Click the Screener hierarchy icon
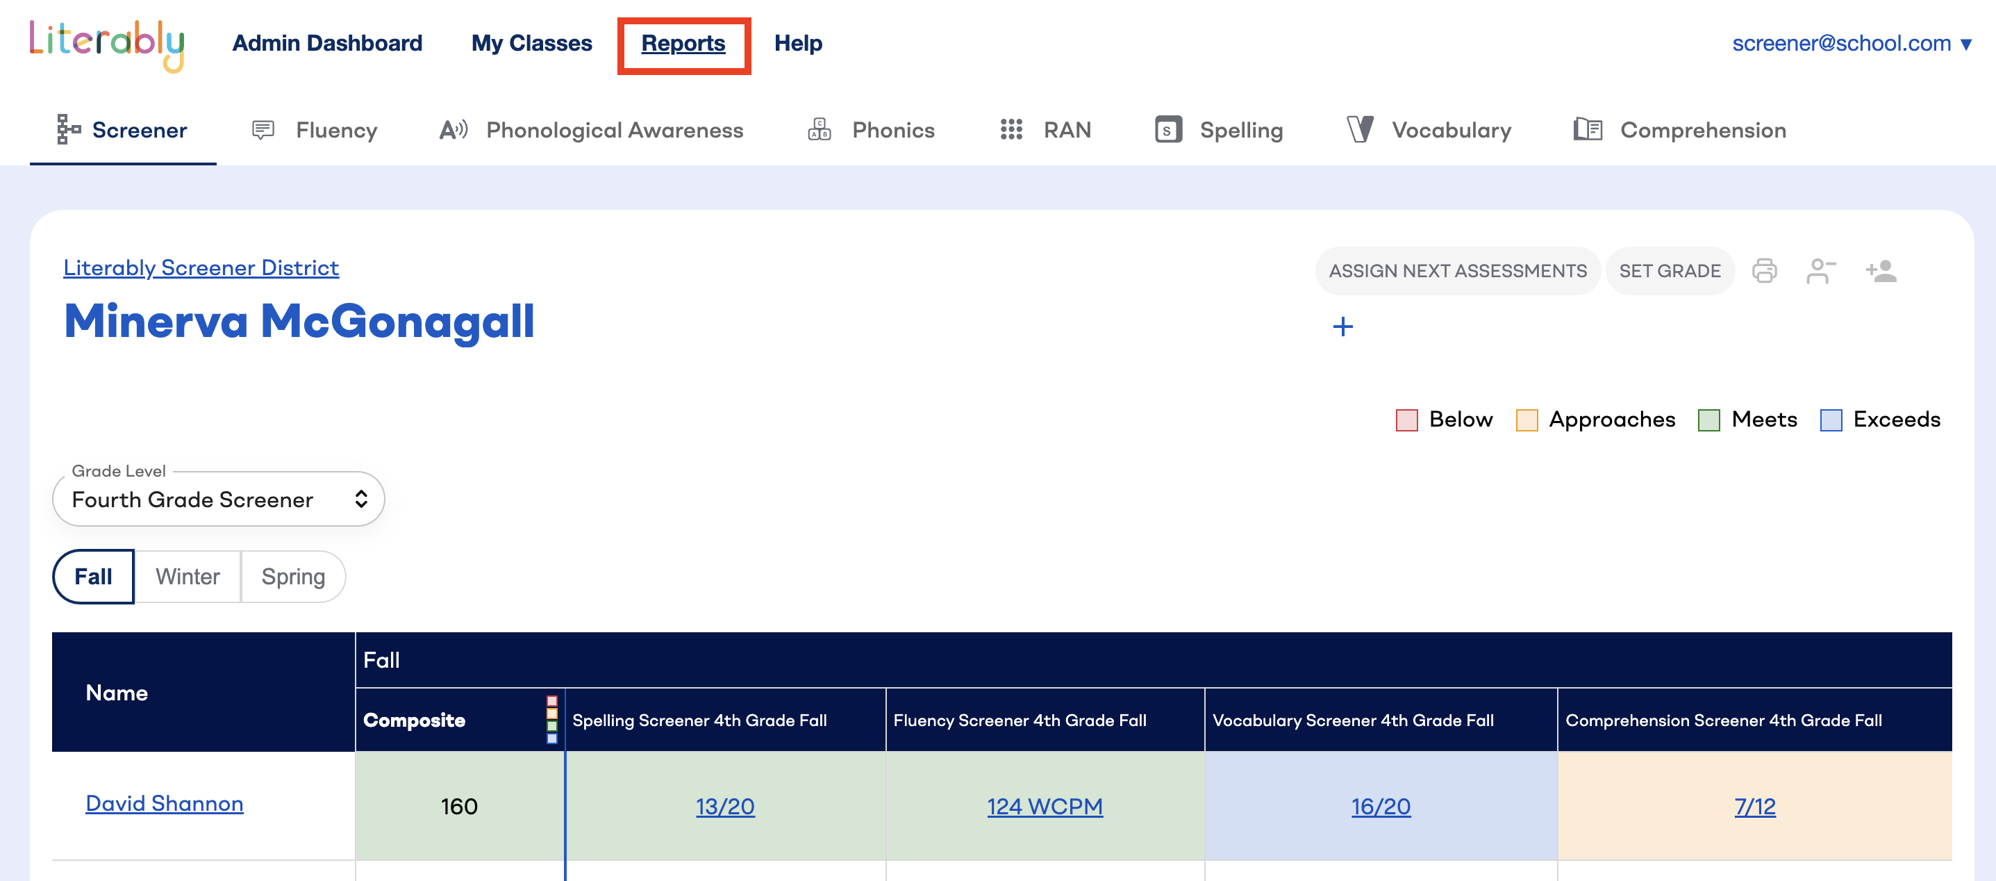 click(68, 129)
